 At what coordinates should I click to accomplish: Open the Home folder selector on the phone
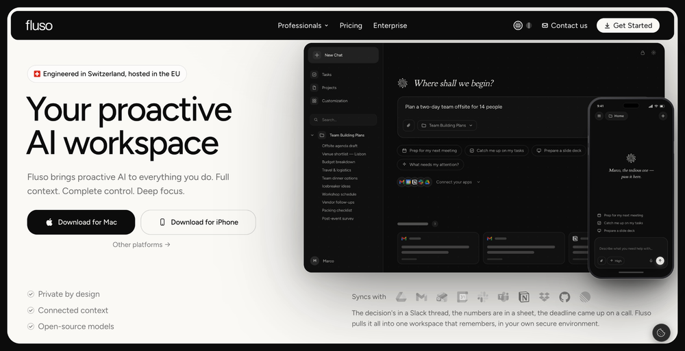point(616,116)
